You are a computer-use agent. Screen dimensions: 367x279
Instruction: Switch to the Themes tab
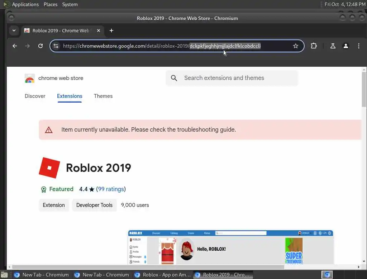(x=103, y=96)
